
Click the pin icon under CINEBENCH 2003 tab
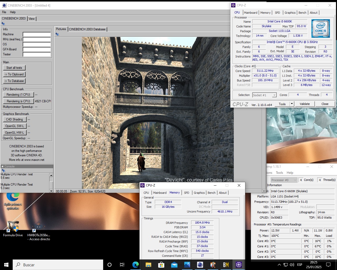click(3, 24)
